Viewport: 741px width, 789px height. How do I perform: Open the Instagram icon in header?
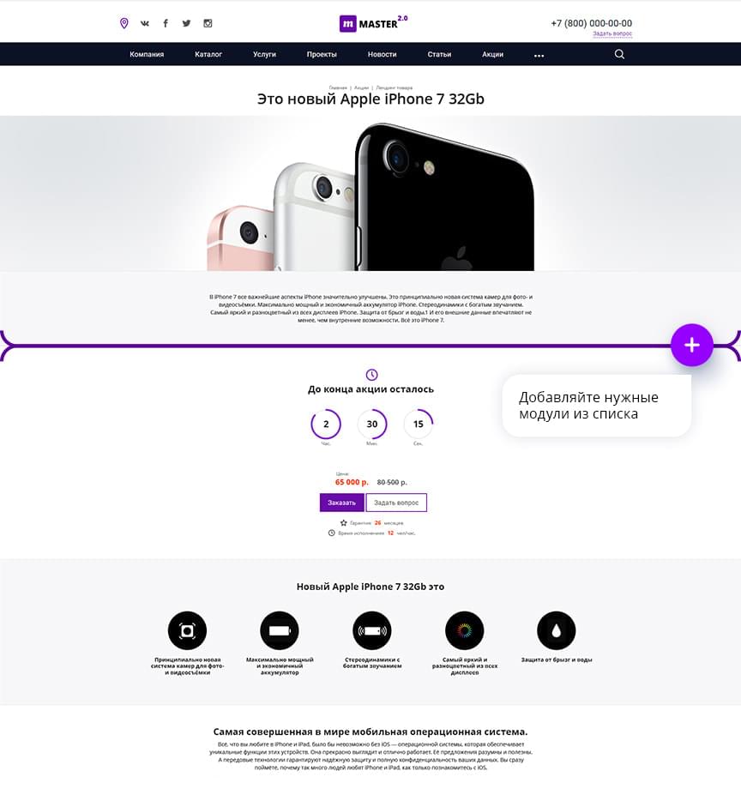pyautogui.click(x=208, y=23)
